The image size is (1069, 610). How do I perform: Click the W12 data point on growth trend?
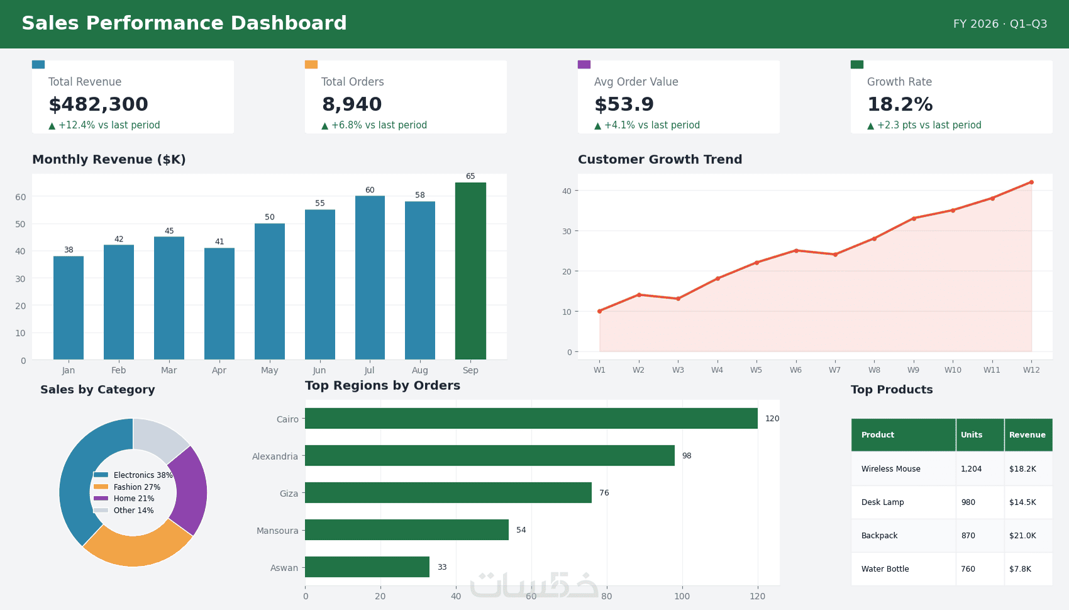[1031, 182]
